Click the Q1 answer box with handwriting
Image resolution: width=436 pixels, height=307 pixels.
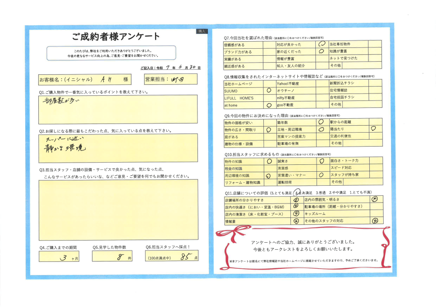118,110
